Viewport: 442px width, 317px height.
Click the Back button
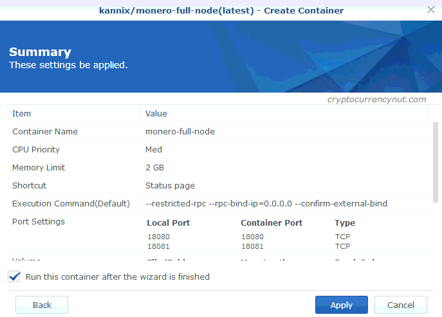pyautogui.click(x=42, y=305)
